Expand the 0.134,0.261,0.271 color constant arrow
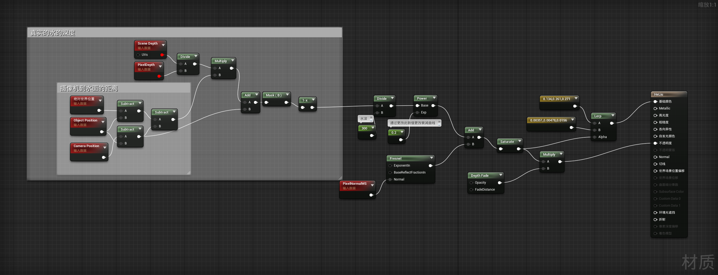The height and width of the screenshot is (275, 718). (576, 98)
